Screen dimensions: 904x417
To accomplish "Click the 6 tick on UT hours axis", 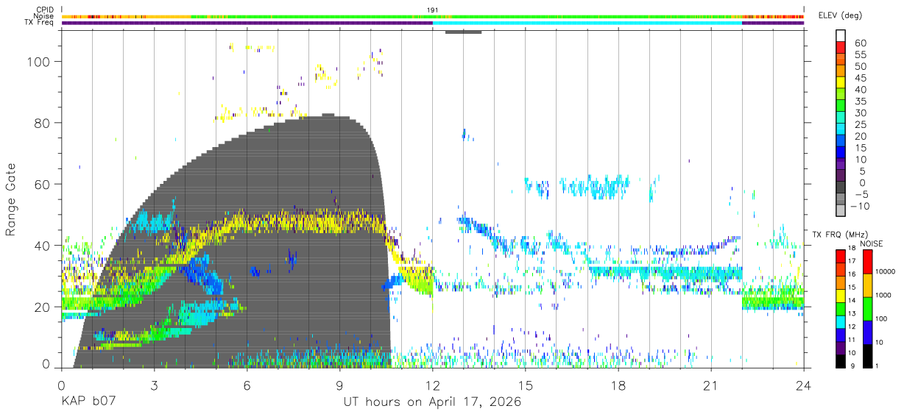I will point(247,385).
